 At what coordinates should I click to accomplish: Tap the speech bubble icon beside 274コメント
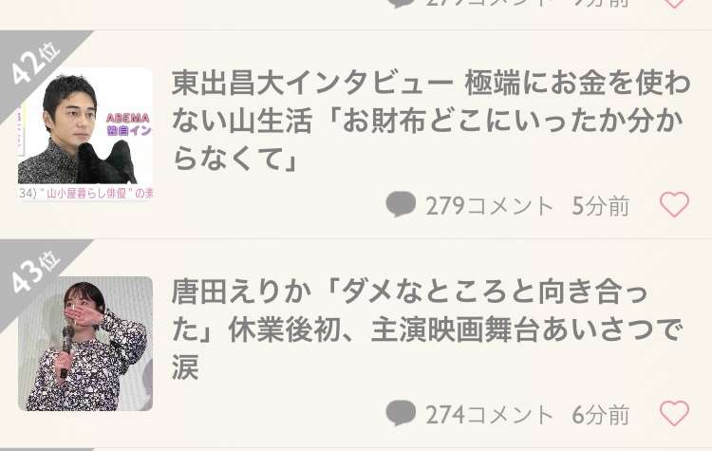[x=401, y=413]
